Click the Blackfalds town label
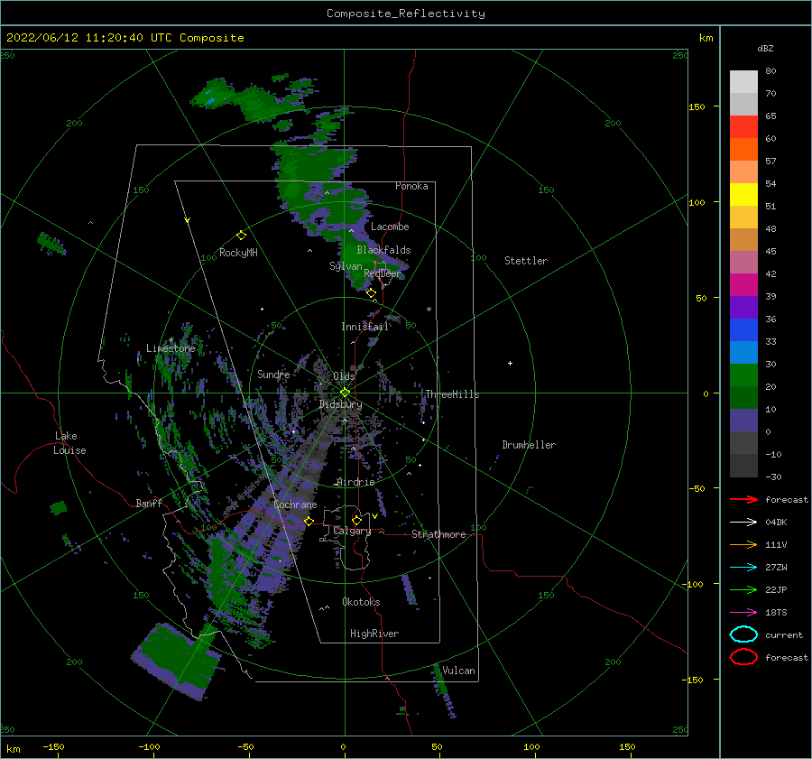 [x=383, y=250]
